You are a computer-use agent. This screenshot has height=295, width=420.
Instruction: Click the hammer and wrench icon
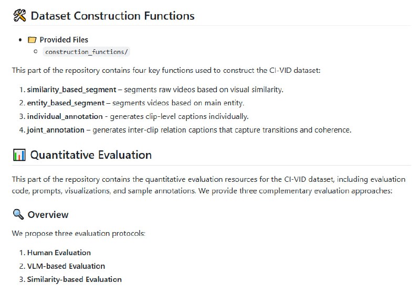19,16
